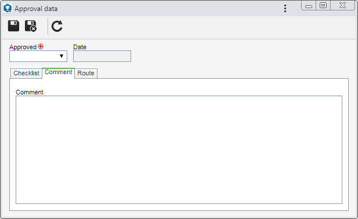This screenshot has width=358, height=219.
Task: Click the application logo in title bar
Action: coord(8,8)
